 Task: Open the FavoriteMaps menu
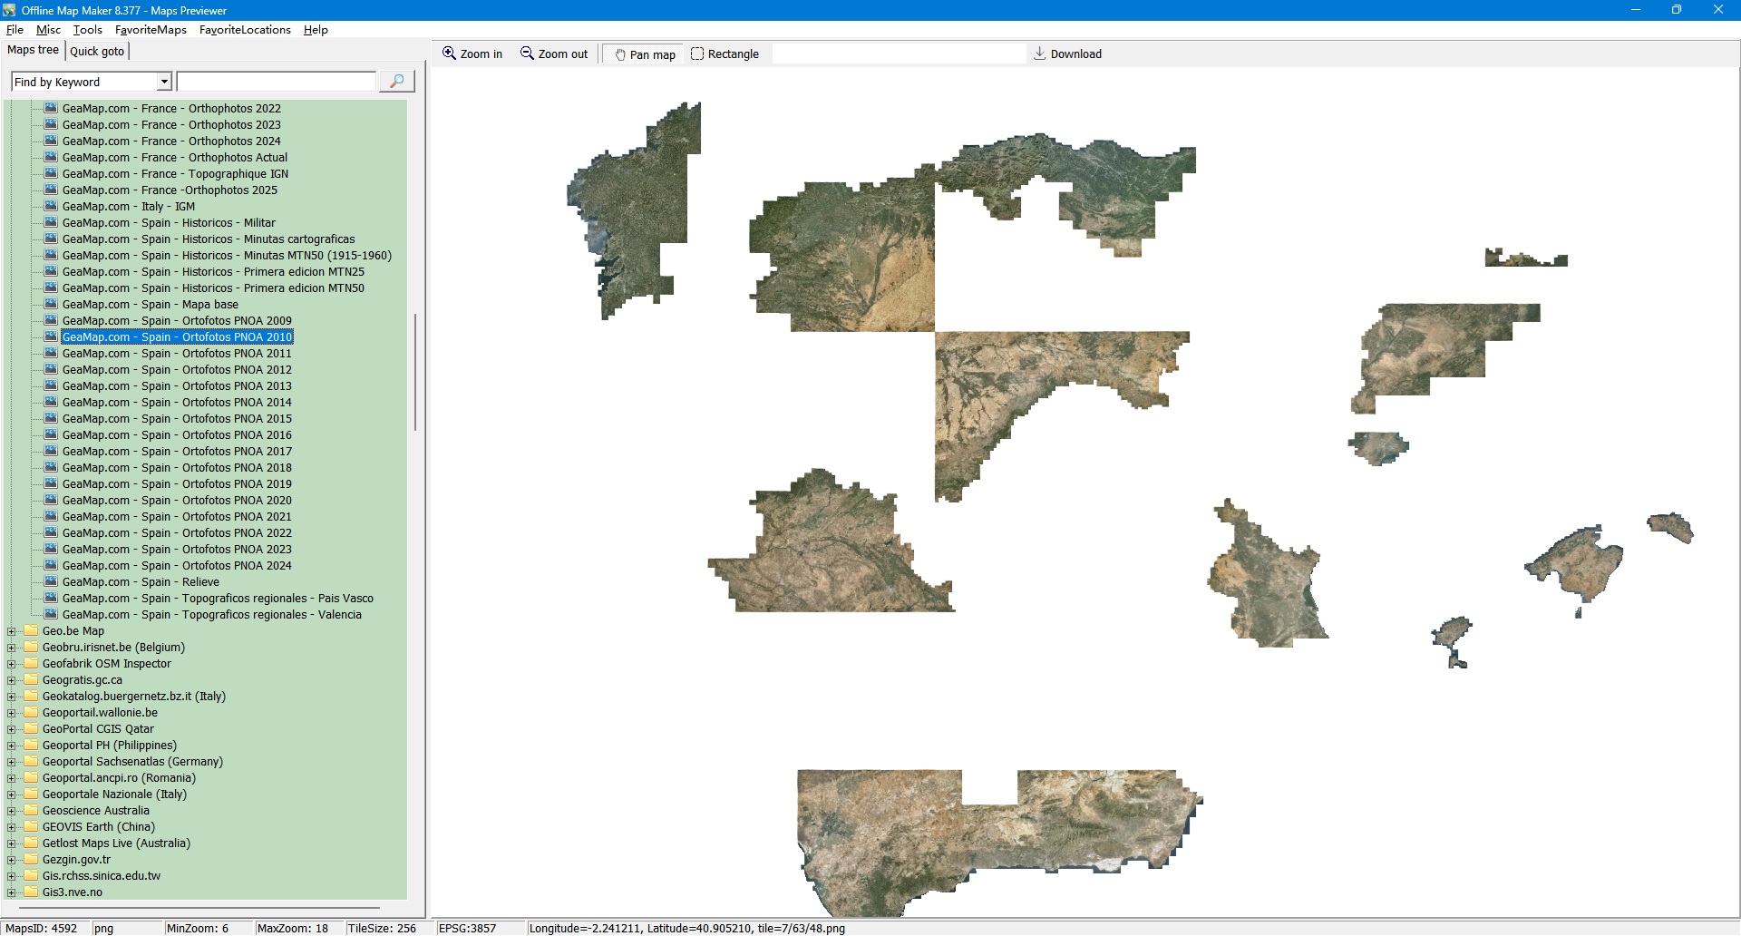pyautogui.click(x=151, y=30)
